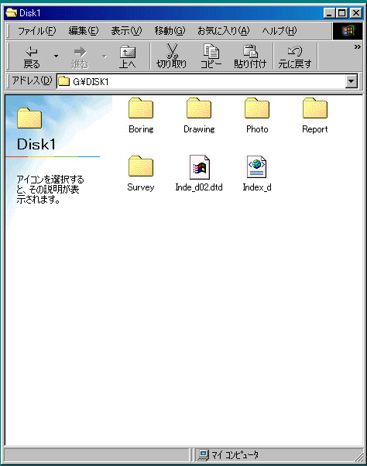This screenshot has height=466, width=367.
Task: Select the Survey folder
Action: [141, 173]
